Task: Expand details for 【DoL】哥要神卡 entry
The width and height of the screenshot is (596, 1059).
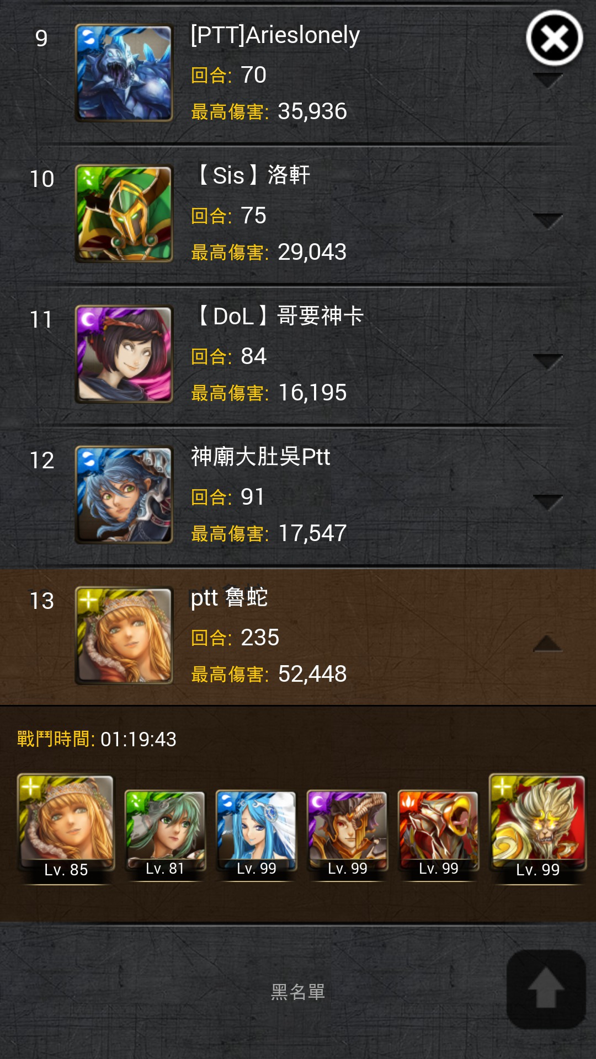Action: 548,361
